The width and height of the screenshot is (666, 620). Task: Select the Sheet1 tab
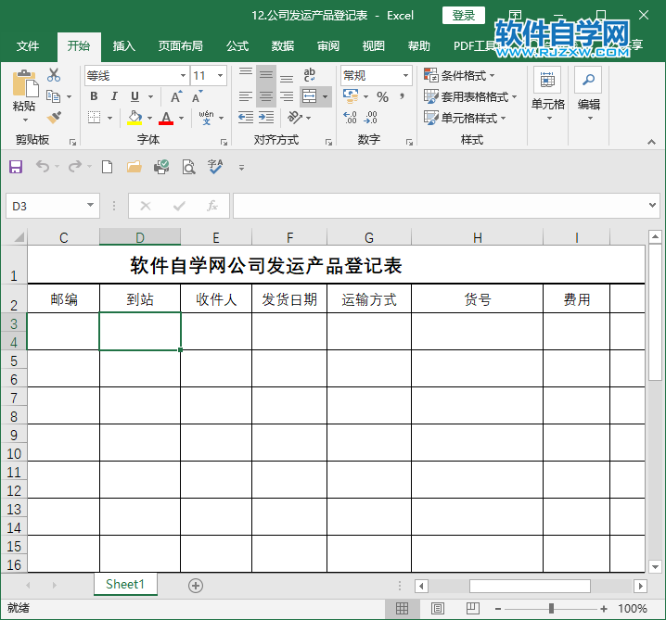(x=125, y=585)
